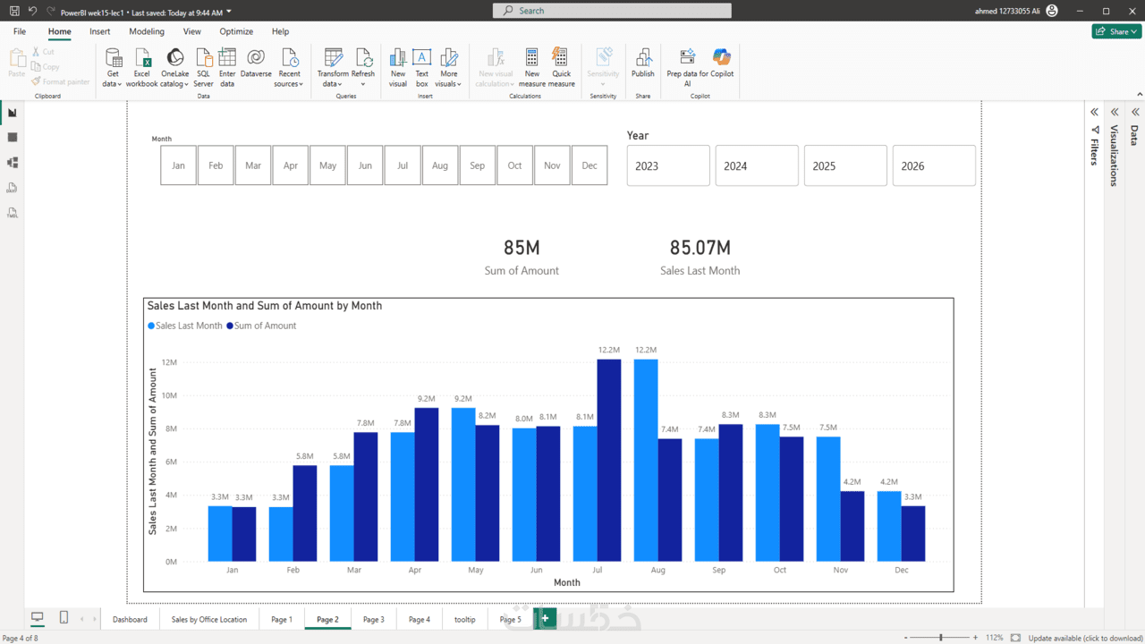Image resolution: width=1145 pixels, height=644 pixels.
Task: Switch to Table view in left sidebar
Action: click(13, 138)
